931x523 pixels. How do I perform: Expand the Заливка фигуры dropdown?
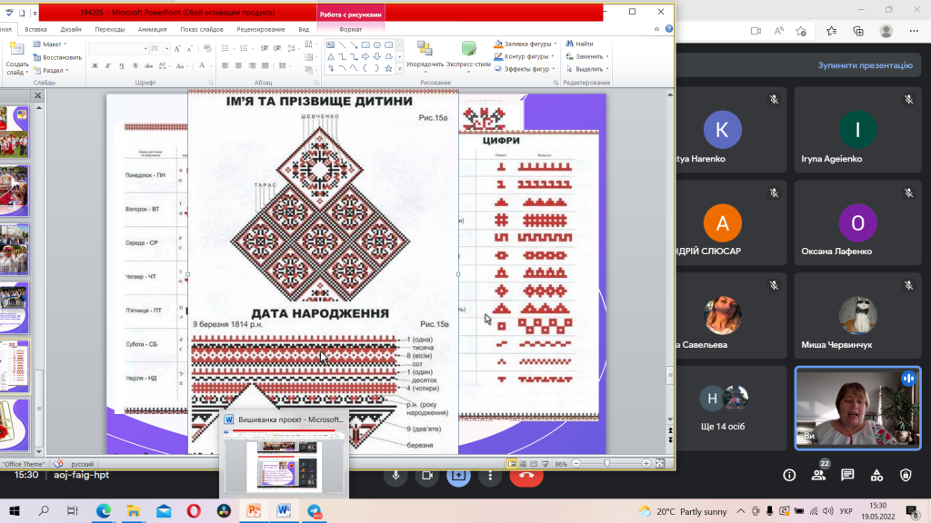pyautogui.click(x=526, y=44)
